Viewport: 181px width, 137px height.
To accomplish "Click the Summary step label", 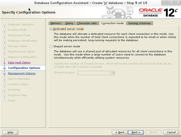I will pos(14,90).
